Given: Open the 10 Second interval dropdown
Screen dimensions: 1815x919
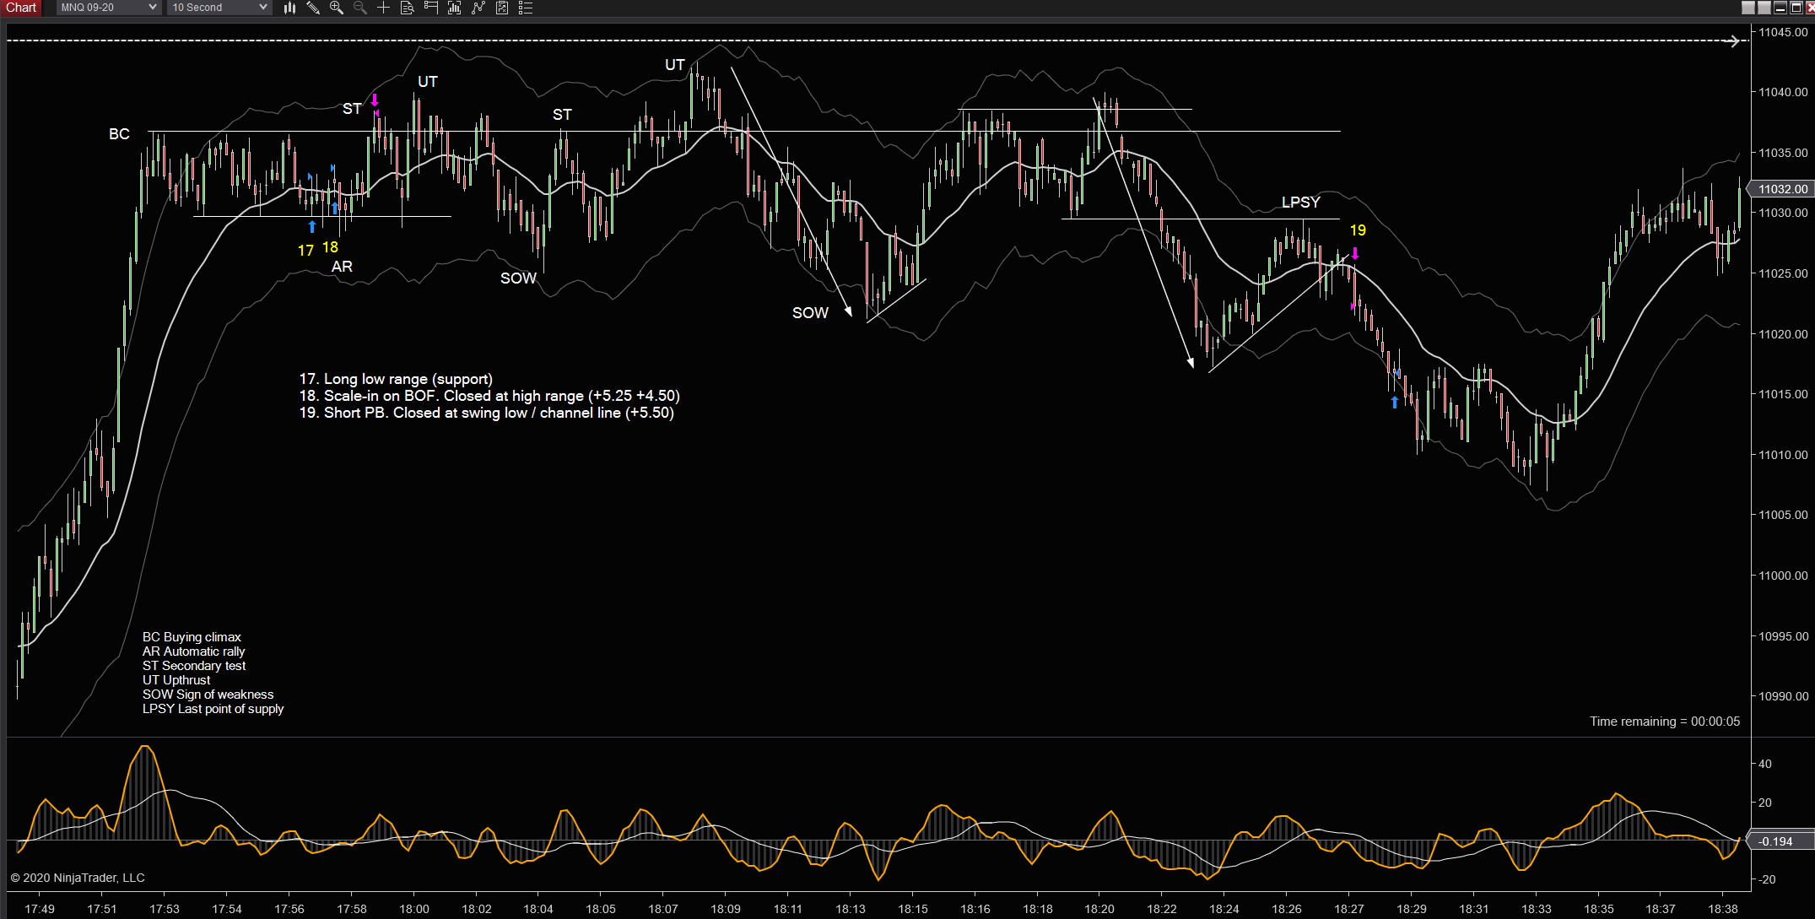Looking at the screenshot, I should point(219,8).
